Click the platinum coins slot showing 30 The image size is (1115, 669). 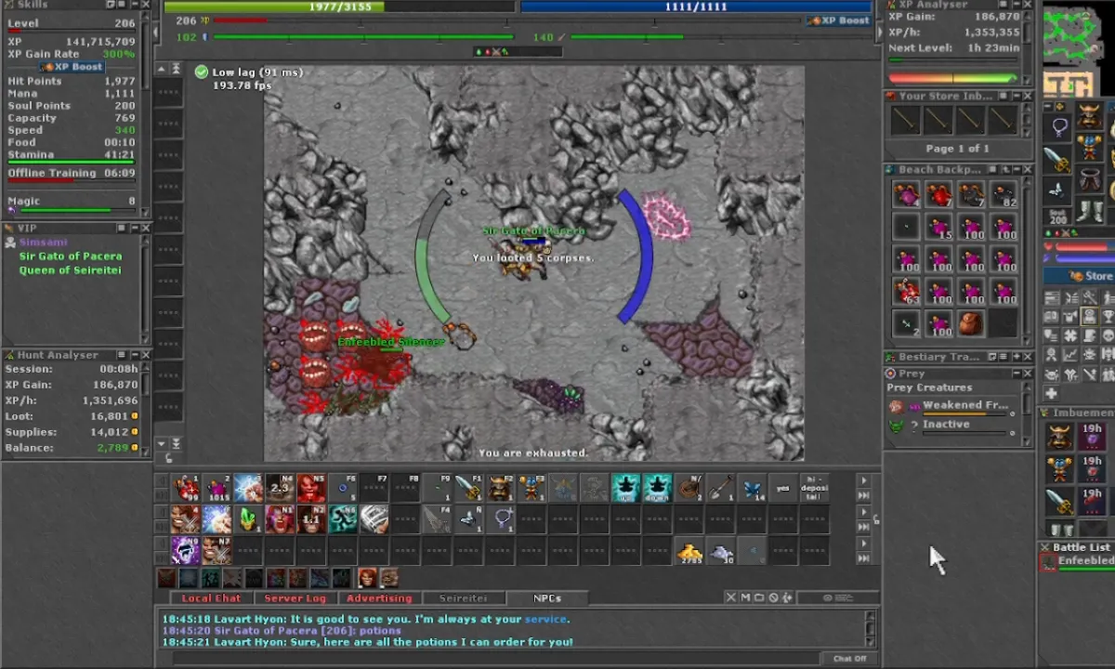coord(721,551)
